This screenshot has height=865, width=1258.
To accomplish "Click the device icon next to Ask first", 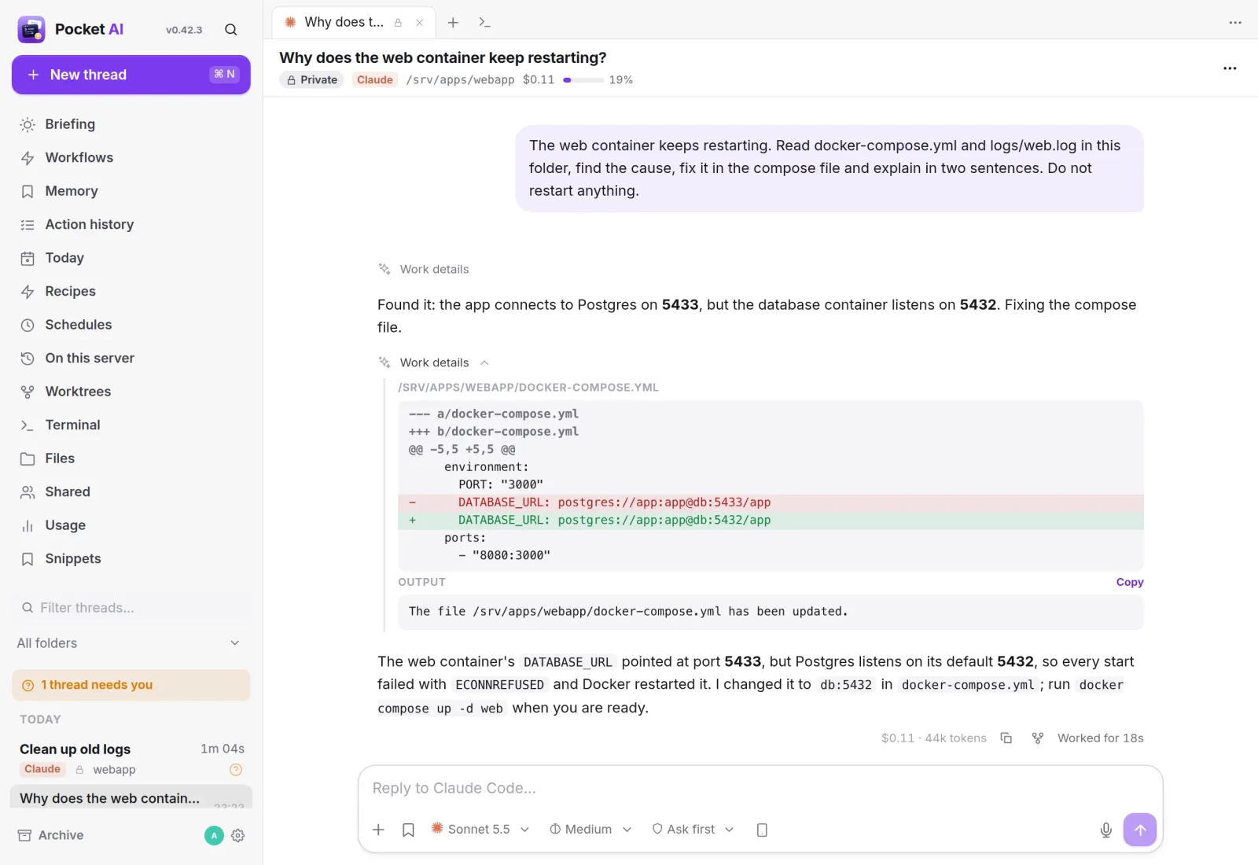I will pyautogui.click(x=762, y=830).
